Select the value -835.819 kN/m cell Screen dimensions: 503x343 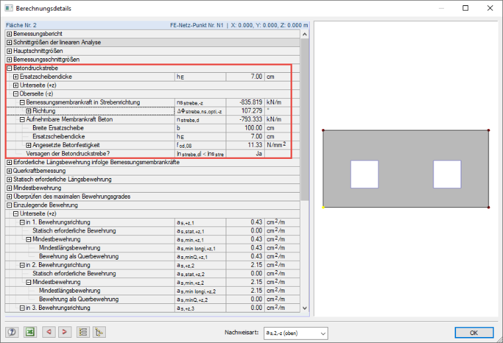click(246, 103)
